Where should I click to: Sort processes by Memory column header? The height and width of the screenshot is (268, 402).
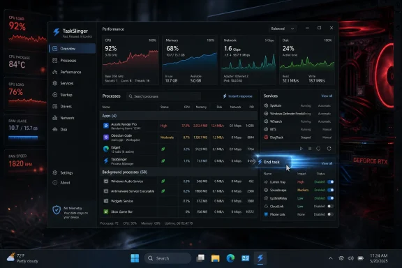(201, 107)
